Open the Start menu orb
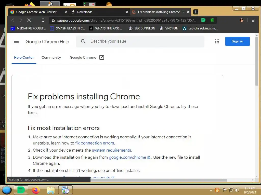 coord(7,190)
